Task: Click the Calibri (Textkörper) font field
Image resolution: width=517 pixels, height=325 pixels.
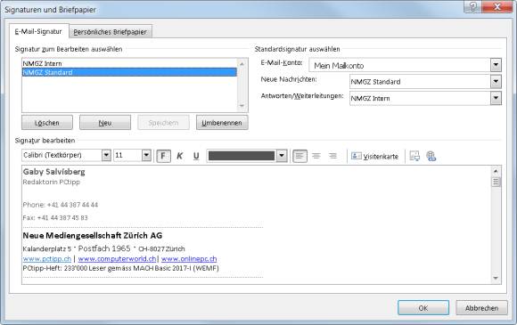Action: (x=62, y=155)
